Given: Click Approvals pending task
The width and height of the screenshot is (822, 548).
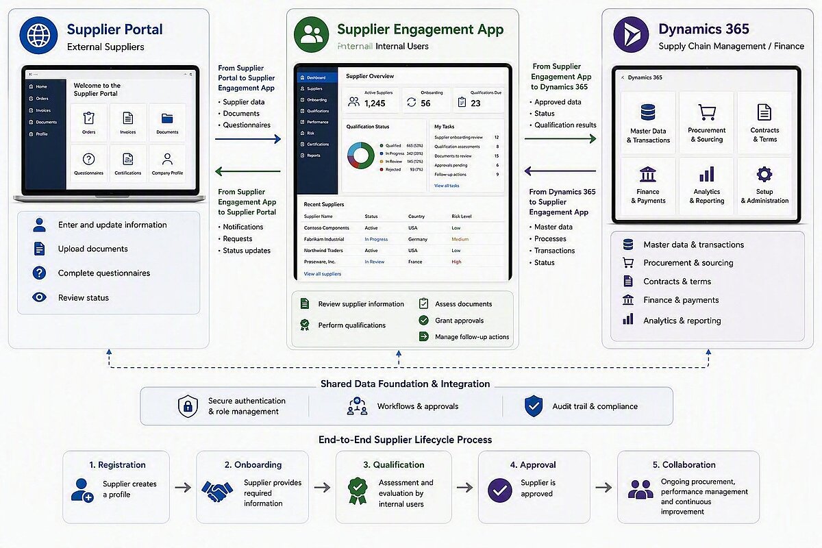Looking at the screenshot, I should tap(467, 165).
